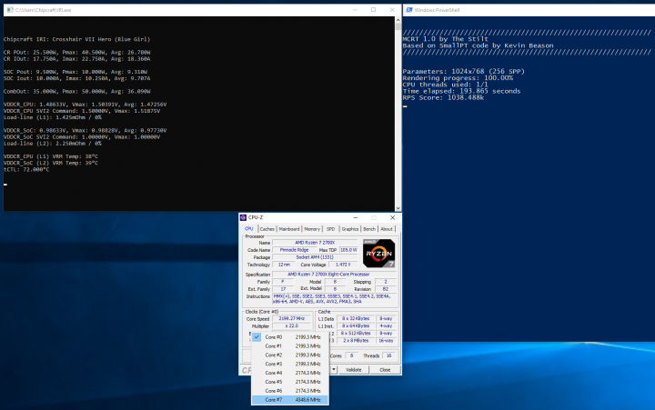Open the Graphics tab

[350, 229]
